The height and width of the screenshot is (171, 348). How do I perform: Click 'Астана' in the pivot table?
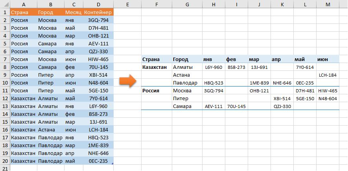(x=181, y=75)
